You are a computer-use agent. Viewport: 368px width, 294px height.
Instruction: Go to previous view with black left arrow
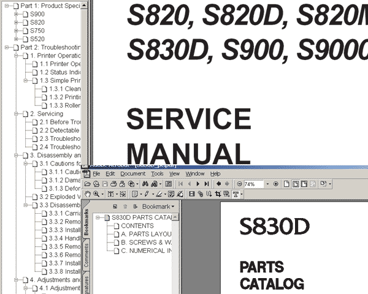[218, 184]
